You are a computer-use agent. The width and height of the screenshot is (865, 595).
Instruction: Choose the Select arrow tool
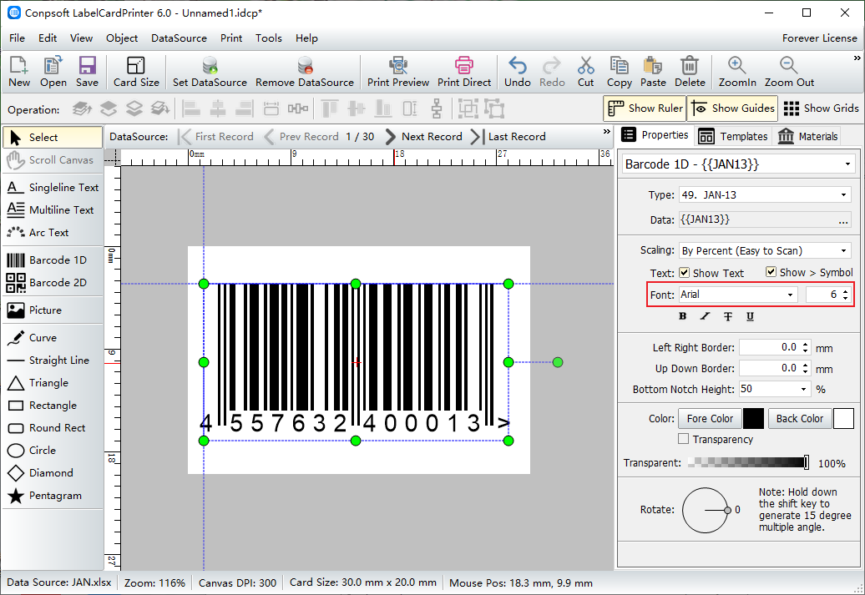click(53, 138)
